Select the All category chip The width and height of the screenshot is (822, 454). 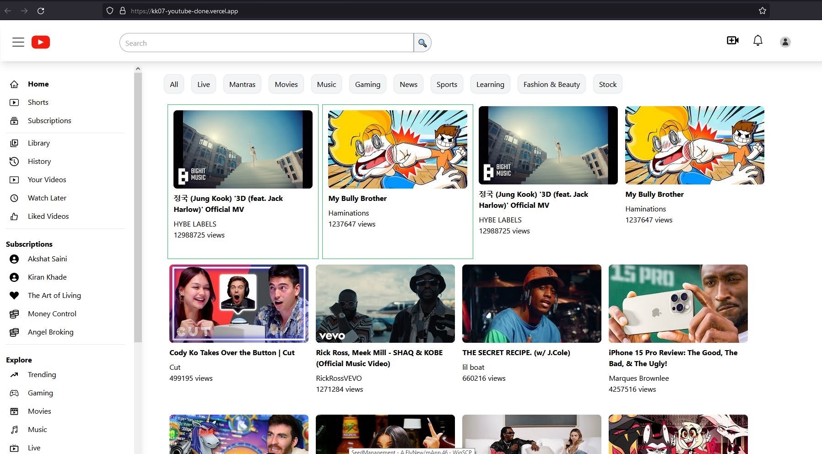click(174, 84)
